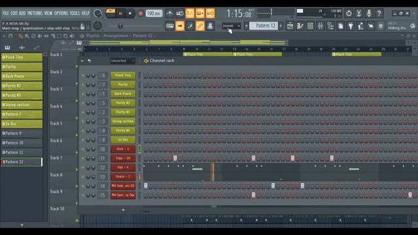Toggle step editing mode icon
This screenshot has height=235, width=418.
coord(190,26)
